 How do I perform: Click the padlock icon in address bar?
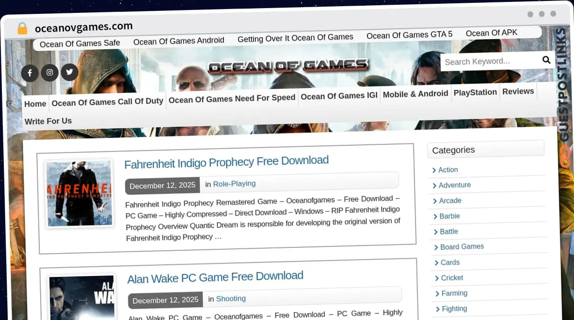(22, 29)
